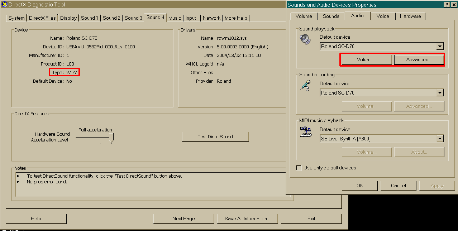Click the Sound 4 tab

[x=156, y=17]
